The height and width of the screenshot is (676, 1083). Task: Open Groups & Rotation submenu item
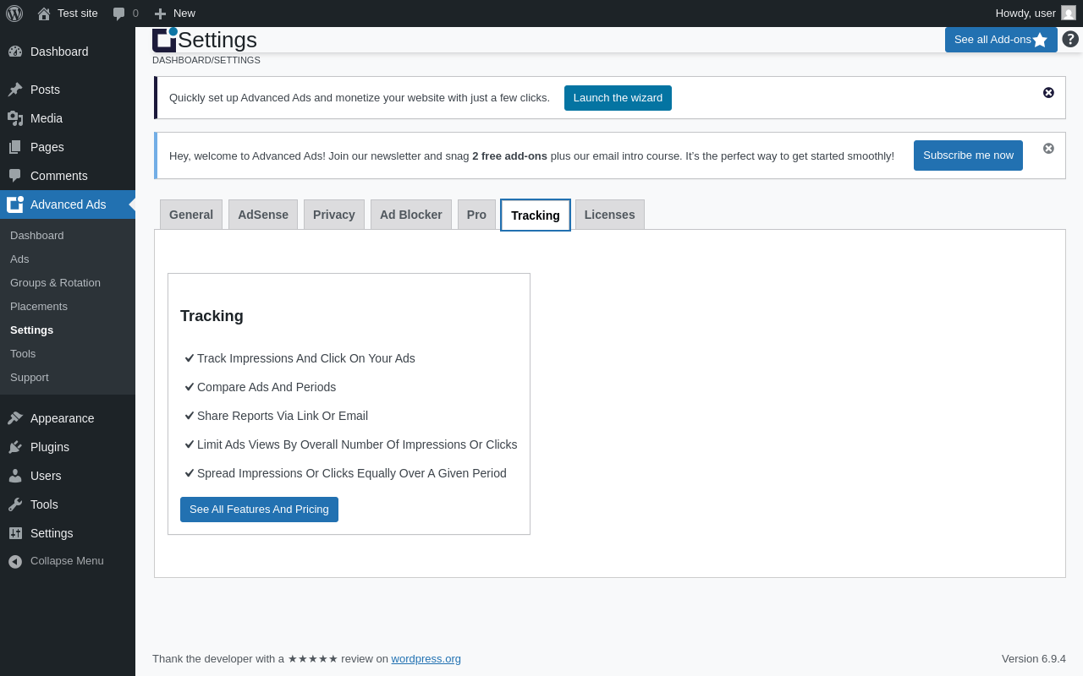(x=55, y=283)
